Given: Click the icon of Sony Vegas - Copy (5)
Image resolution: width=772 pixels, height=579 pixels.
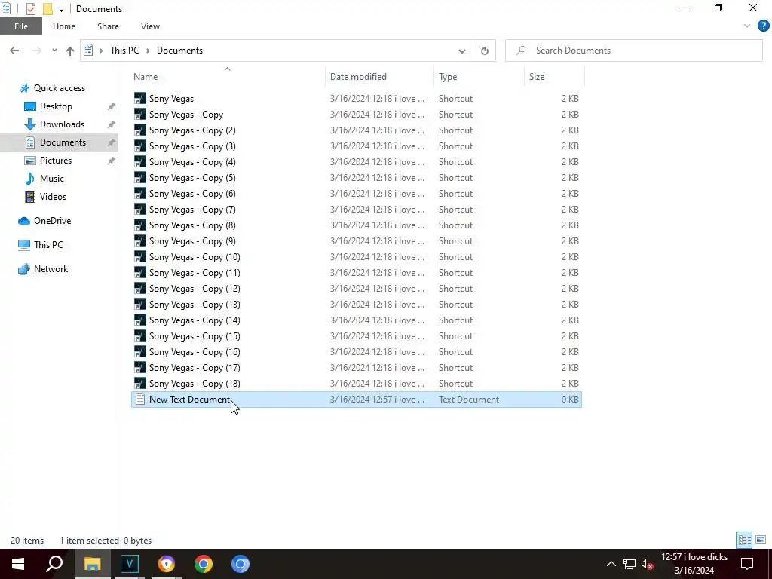Looking at the screenshot, I should 139,178.
